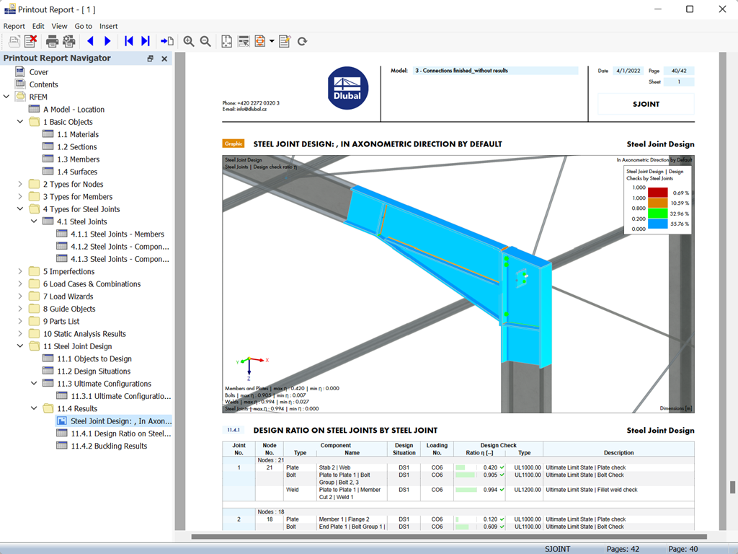
Task: Jump to the last page using the toolbar icon
Action: [x=144, y=41]
